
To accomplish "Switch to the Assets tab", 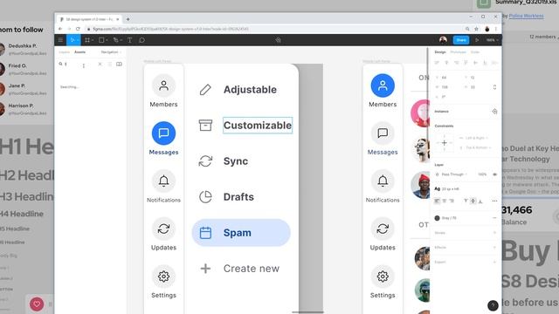I will [79, 52].
